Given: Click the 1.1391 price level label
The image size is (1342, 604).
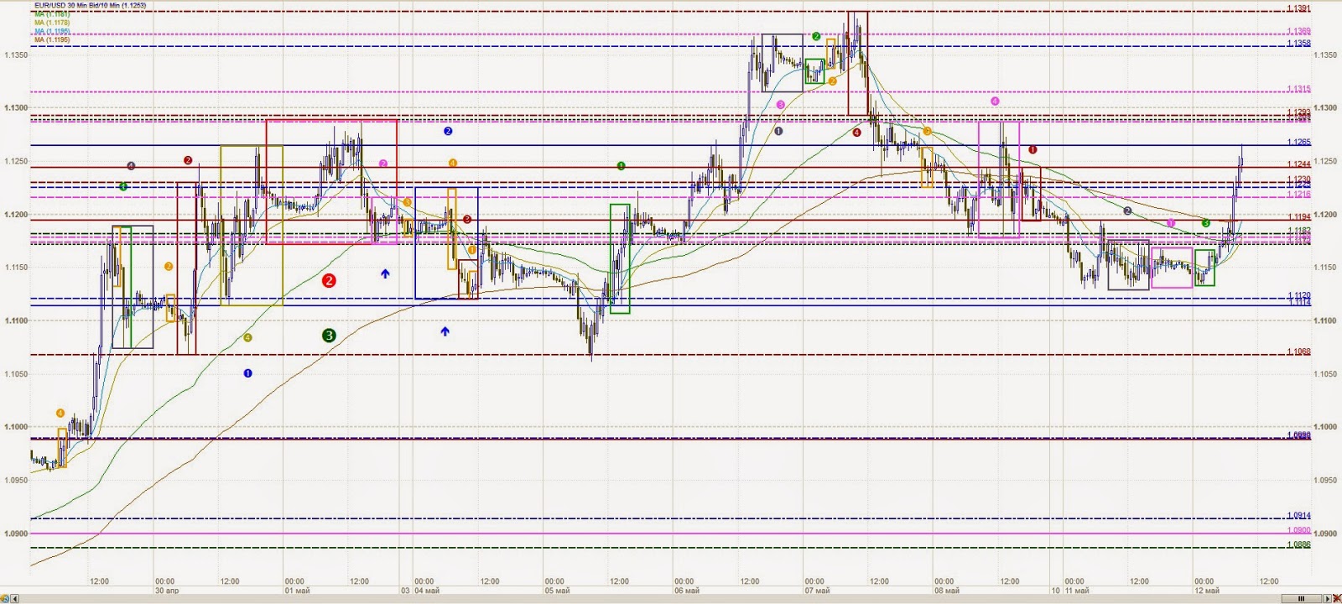Looking at the screenshot, I should 1298,8.
